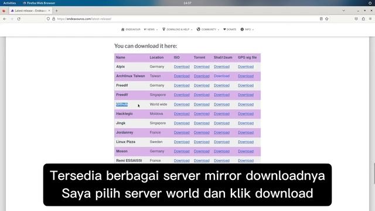Expand the DOWNLOAD & HELP dropdown
The height and width of the screenshot is (211, 375).
(177, 29)
